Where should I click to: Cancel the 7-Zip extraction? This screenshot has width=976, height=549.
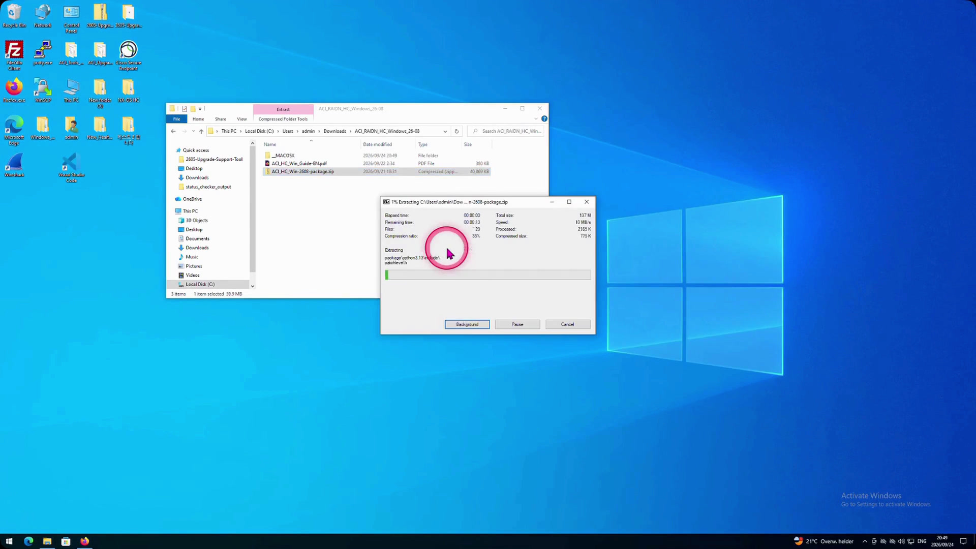[568, 324]
